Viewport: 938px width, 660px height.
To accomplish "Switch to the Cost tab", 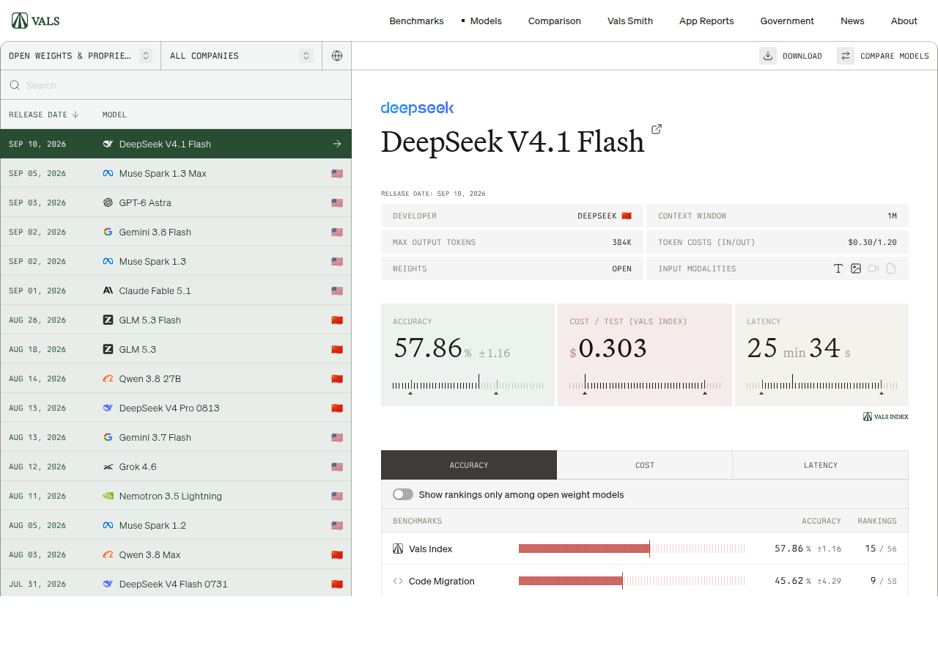I will pos(645,465).
